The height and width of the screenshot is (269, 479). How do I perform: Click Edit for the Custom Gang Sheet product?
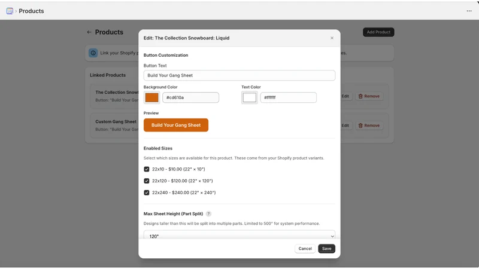tap(345, 126)
